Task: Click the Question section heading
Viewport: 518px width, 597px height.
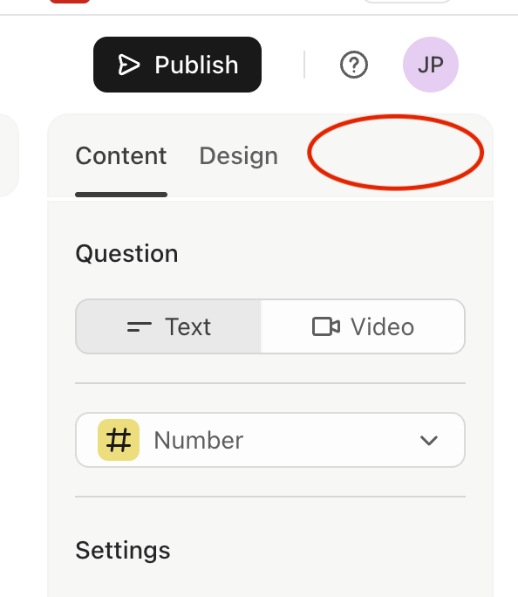Action: pos(126,253)
